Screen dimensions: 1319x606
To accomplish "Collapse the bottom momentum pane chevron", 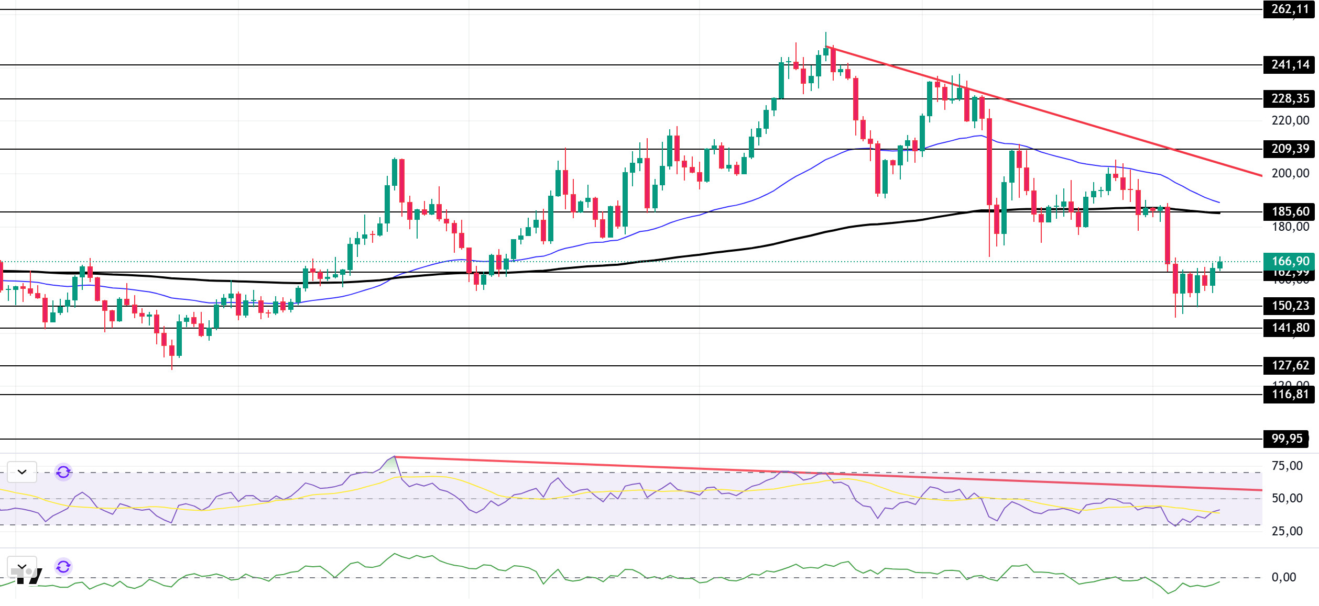I will point(22,566).
